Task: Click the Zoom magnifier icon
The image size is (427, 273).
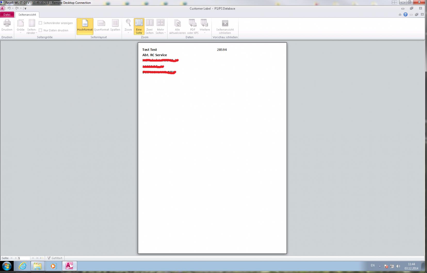Action: 128,23
